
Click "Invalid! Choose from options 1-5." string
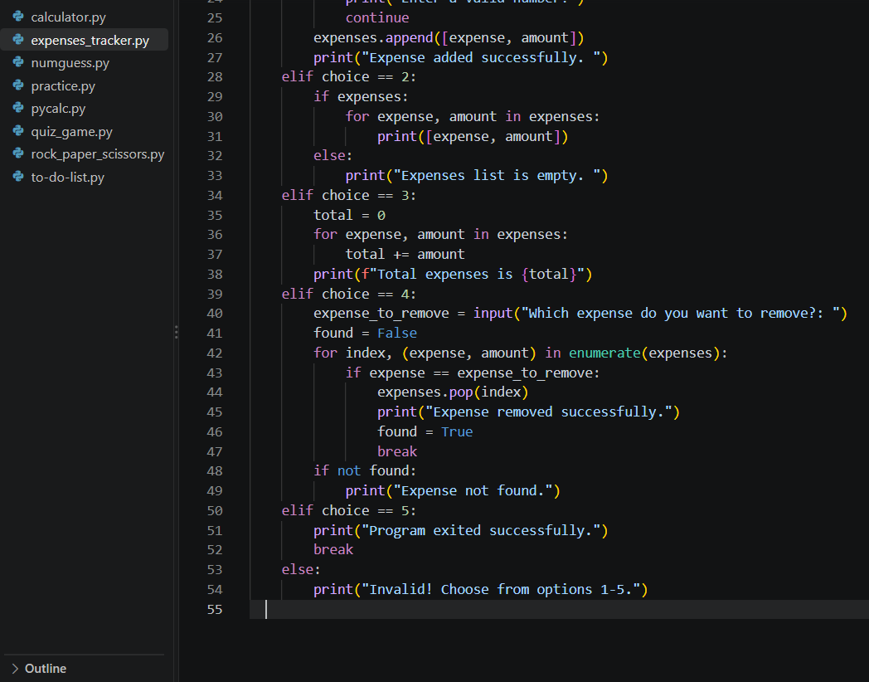pyautogui.click(x=501, y=589)
